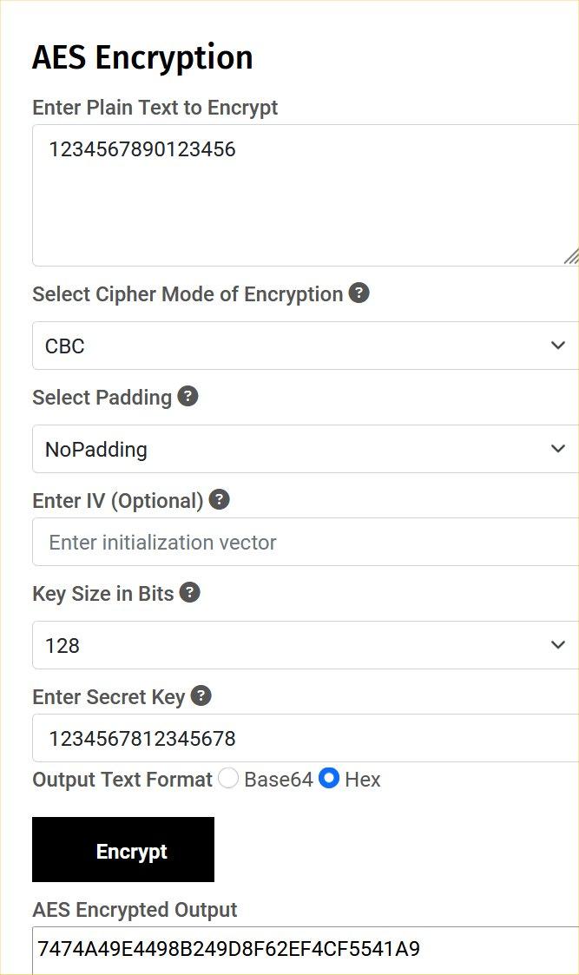Click the Output Text Format label

122,780
